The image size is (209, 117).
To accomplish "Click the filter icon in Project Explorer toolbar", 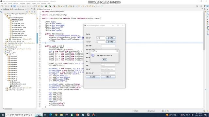I will (x=32, y=12).
